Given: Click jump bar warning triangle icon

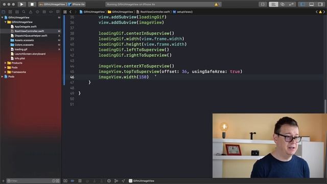Looking at the screenshot, I should (x=320, y=12).
